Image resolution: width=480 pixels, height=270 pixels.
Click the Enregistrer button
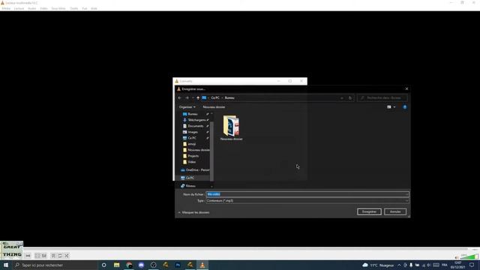coord(369,211)
